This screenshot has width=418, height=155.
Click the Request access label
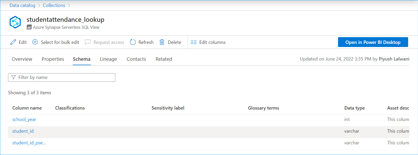pyautogui.click(x=109, y=42)
